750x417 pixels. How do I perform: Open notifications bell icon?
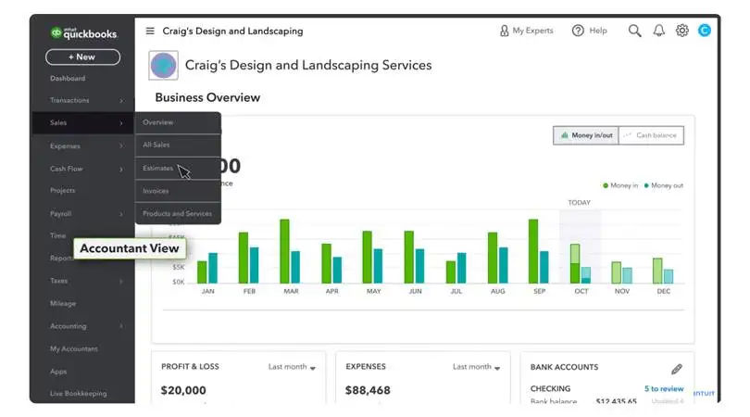(x=659, y=32)
